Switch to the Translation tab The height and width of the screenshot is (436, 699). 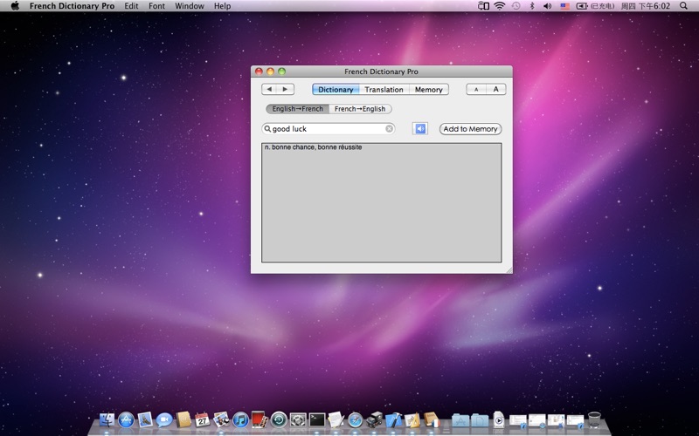point(384,90)
